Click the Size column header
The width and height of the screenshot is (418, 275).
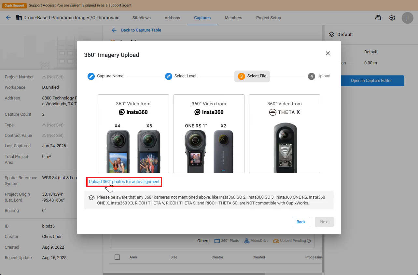point(174,257)
